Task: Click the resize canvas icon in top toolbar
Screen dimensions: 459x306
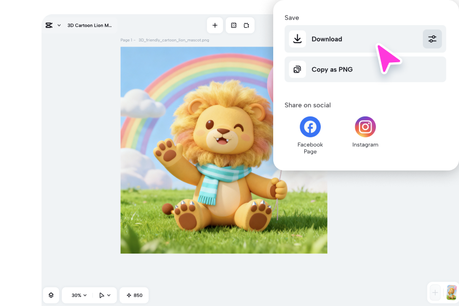Action: (246, 26)
